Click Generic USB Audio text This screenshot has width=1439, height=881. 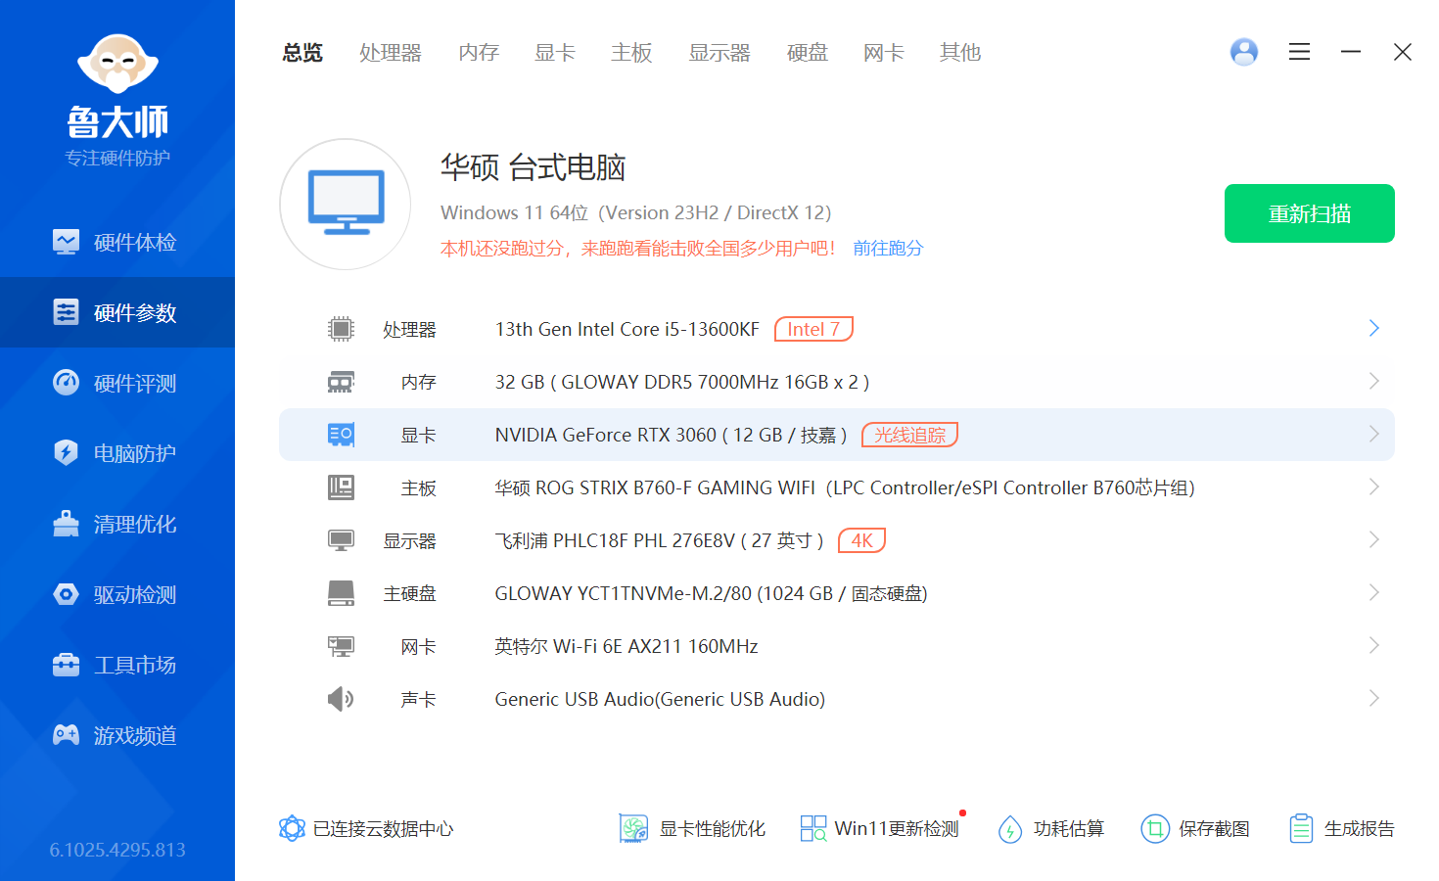pos(660,700)
